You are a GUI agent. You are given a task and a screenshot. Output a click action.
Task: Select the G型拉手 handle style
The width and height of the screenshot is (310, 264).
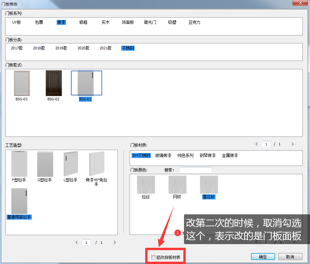[x=45, y=164]
